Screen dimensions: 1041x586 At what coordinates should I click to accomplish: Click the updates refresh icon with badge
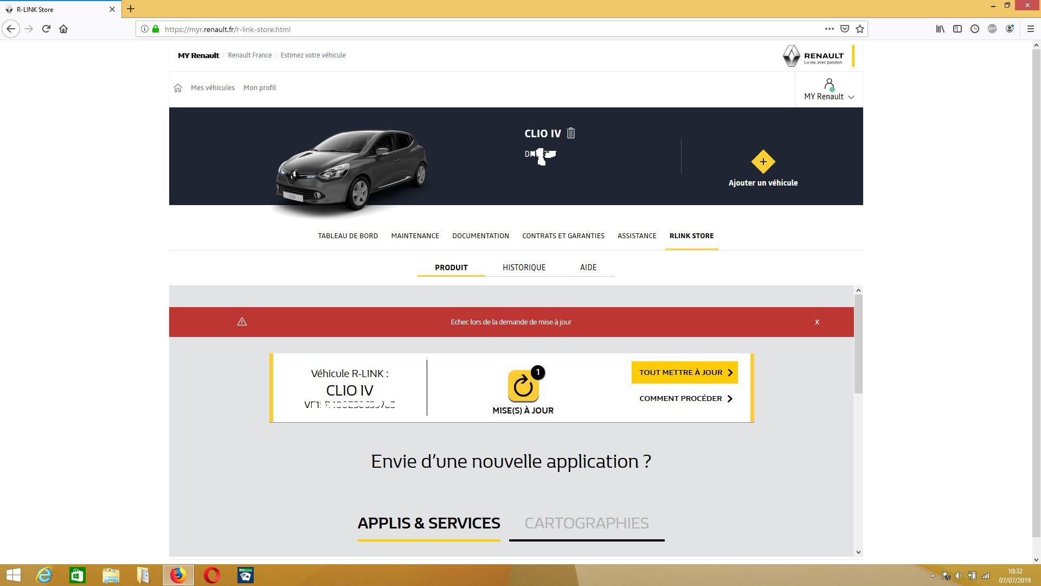pyautogui.click(x=523, y=386)
